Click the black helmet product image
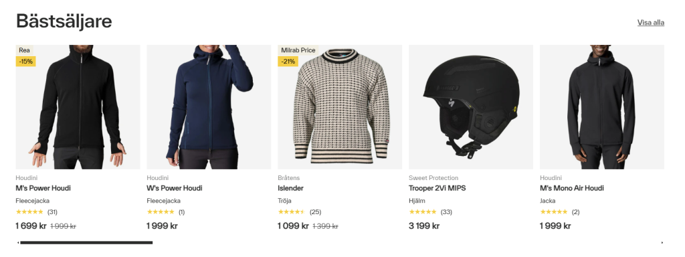The image size is (685, 257). [x=471, y=107]
